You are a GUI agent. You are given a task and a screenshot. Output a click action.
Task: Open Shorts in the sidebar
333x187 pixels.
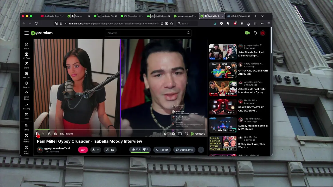(27, 65)
